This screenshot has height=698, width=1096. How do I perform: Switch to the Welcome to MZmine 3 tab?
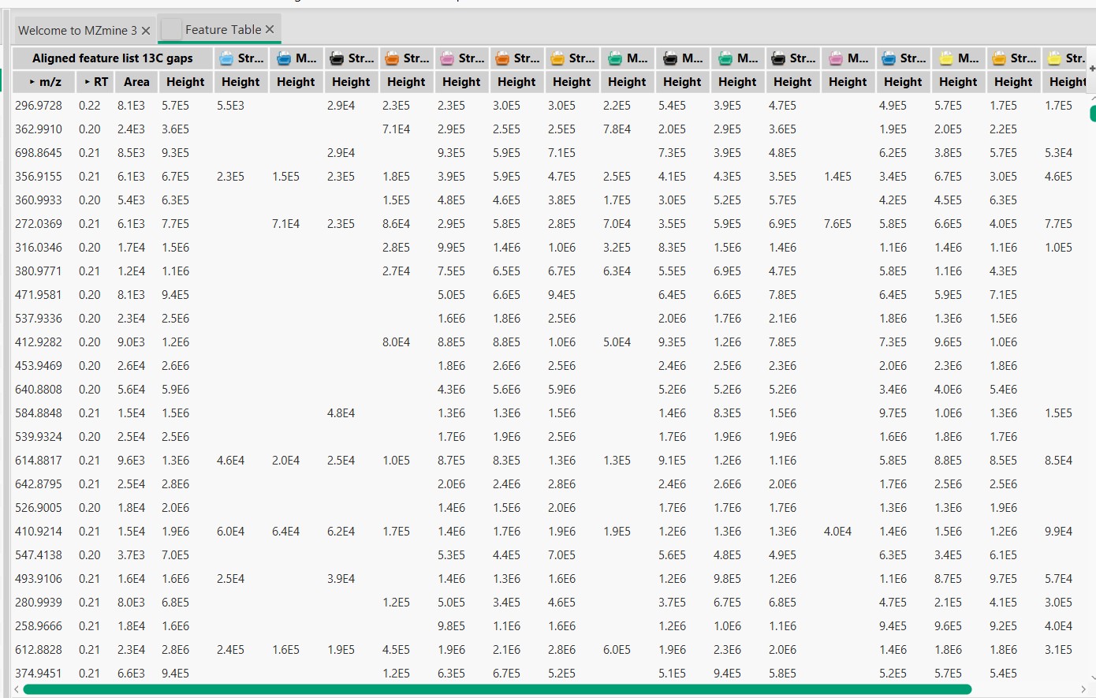click(x=76, y=31)
